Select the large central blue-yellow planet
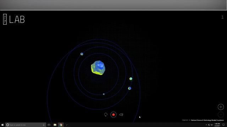Image resolution: width=227 pixels, height=127 pixels. tap(98, 68)
